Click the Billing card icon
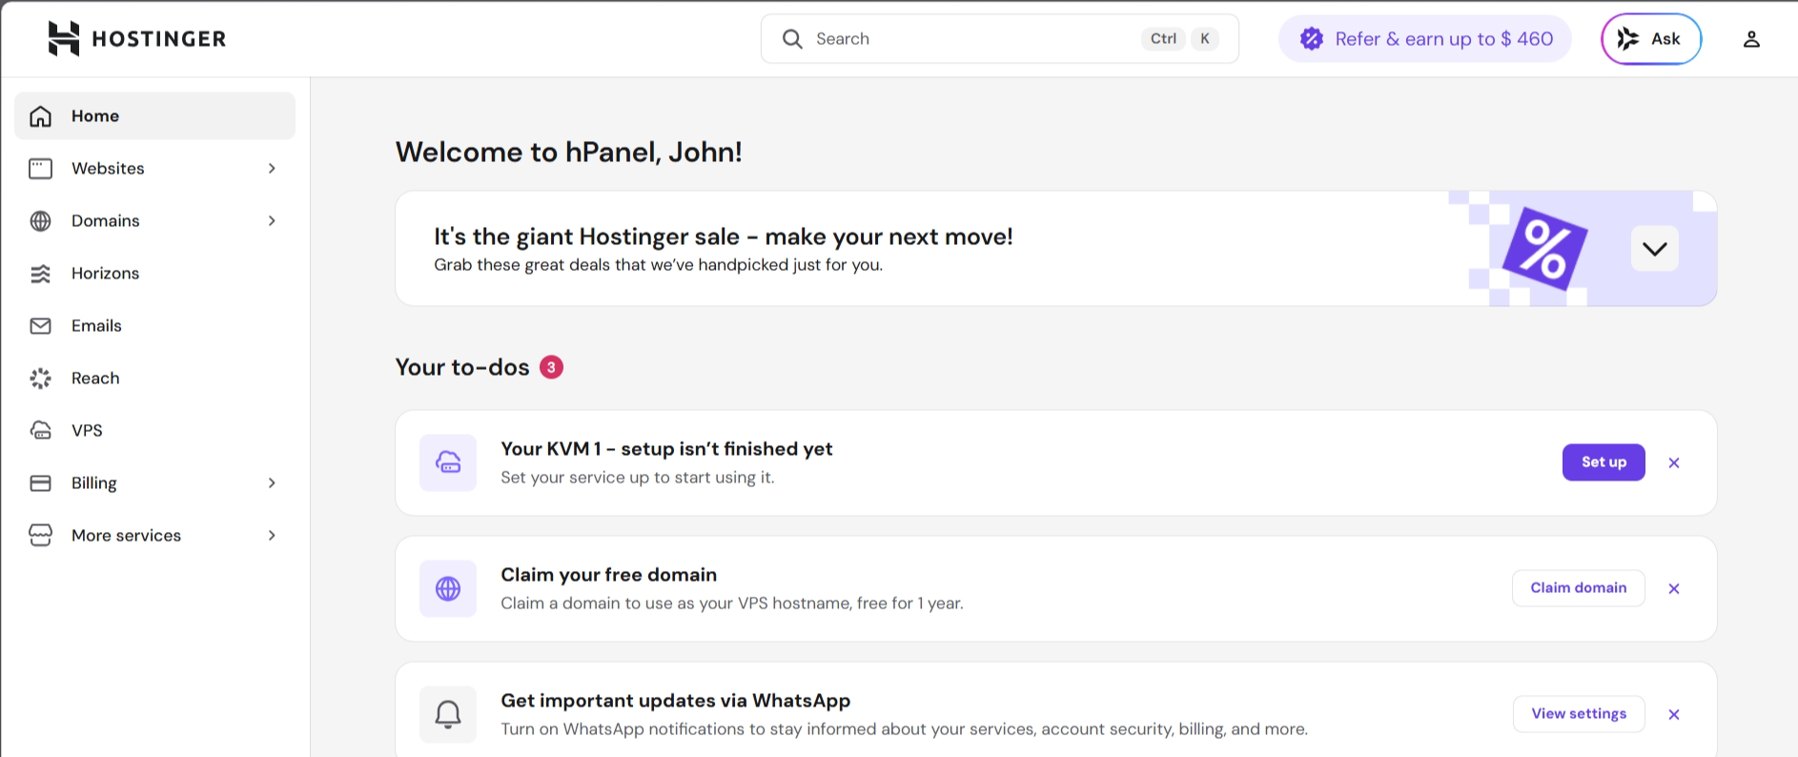 coord(40,483)
